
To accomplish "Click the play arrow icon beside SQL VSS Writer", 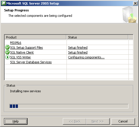I will [7, 57].
